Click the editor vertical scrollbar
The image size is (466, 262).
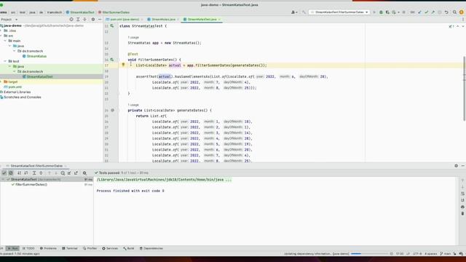pyautogui.click(x=465, y=88)
